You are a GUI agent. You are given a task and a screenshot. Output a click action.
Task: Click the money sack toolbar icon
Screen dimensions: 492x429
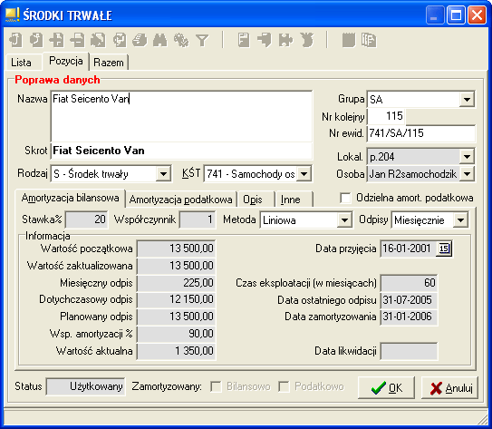[306, 40]
